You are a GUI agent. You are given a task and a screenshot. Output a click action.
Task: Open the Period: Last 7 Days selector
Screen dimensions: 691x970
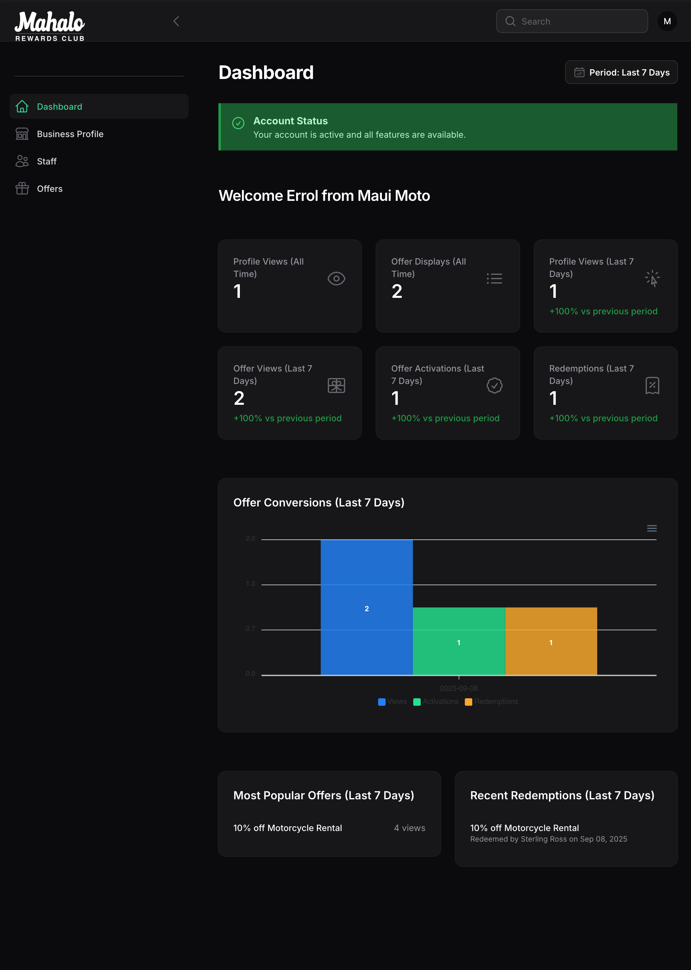[x=621, y=72]
